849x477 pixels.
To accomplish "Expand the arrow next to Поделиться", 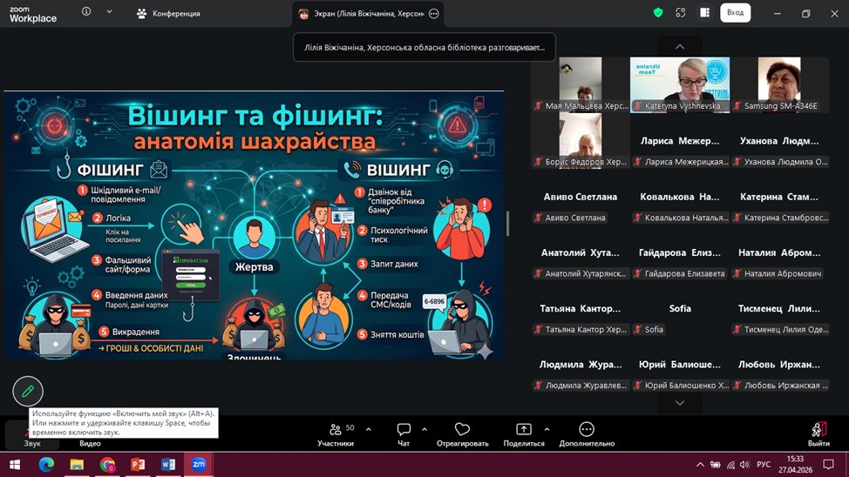I will pos(547,429).
